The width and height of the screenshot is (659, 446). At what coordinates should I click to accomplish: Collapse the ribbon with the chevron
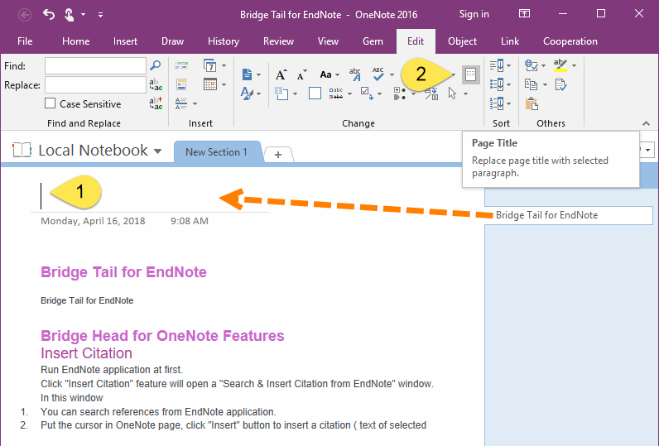[646, 123]
